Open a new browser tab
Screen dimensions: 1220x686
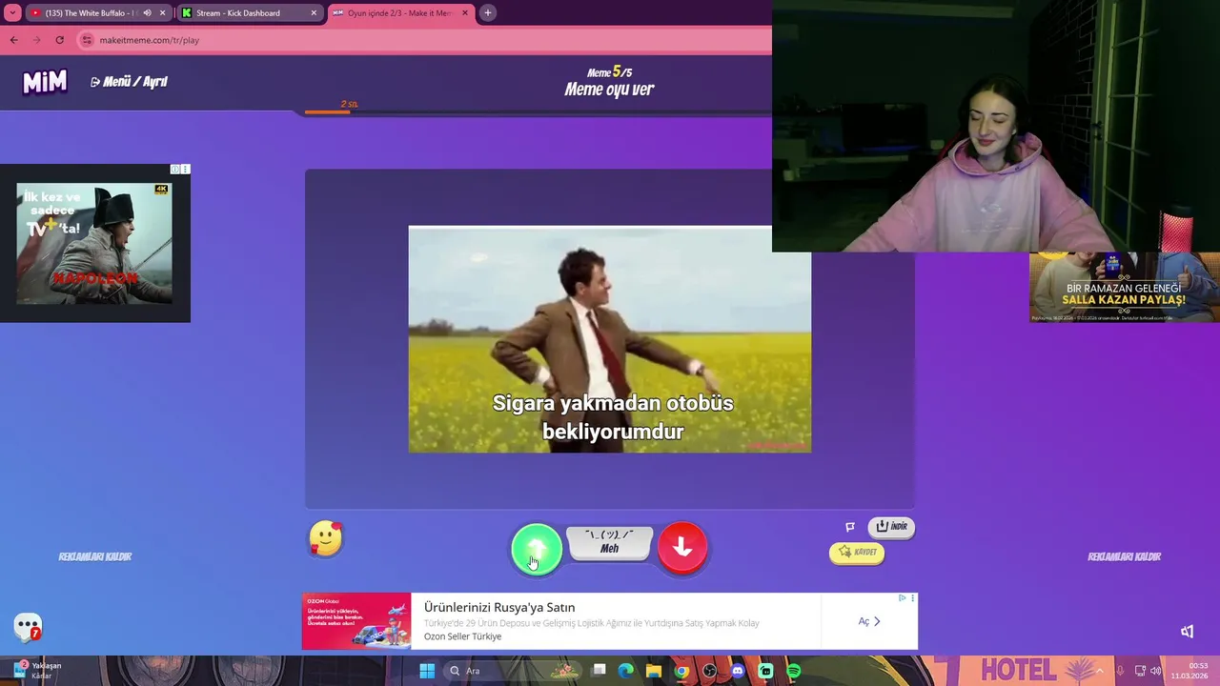[x=487, y=13]
